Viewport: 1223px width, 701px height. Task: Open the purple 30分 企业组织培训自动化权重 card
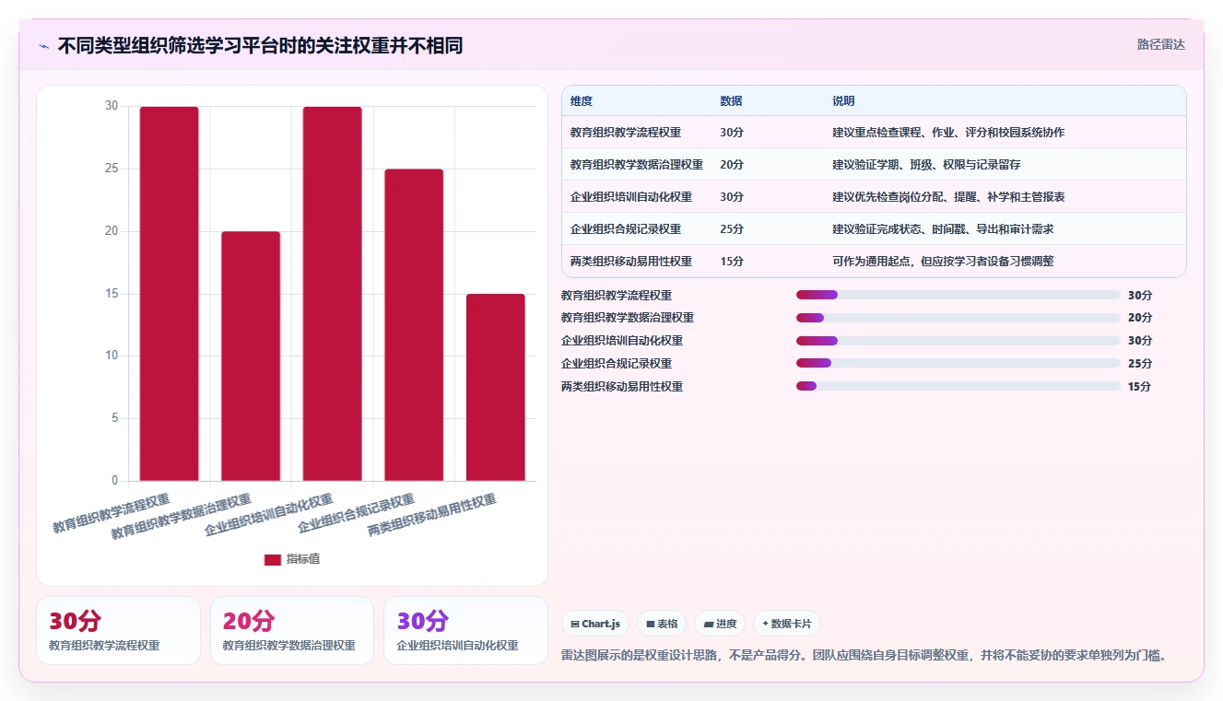pyautogui.click(x=465, y=630)
